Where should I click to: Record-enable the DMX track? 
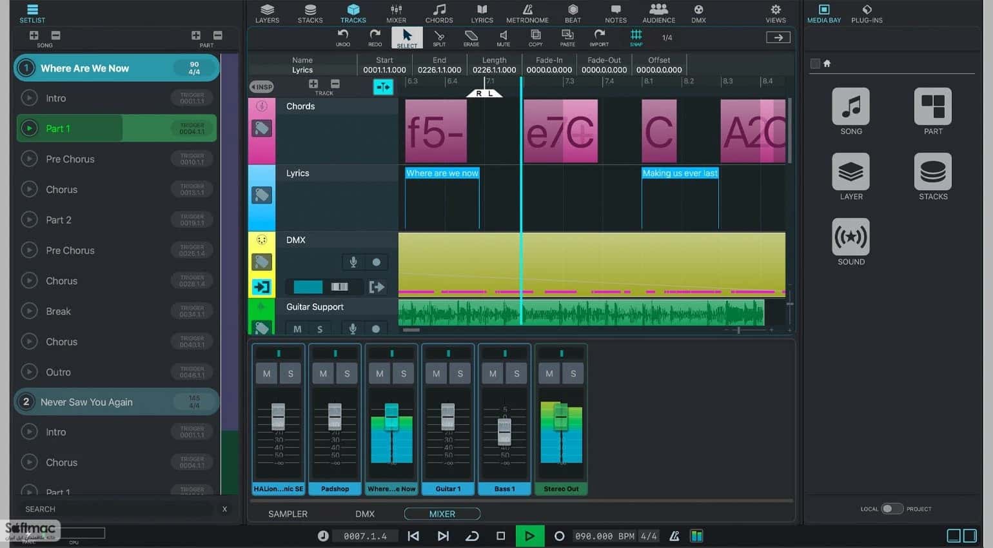click(x=376, y=262)
